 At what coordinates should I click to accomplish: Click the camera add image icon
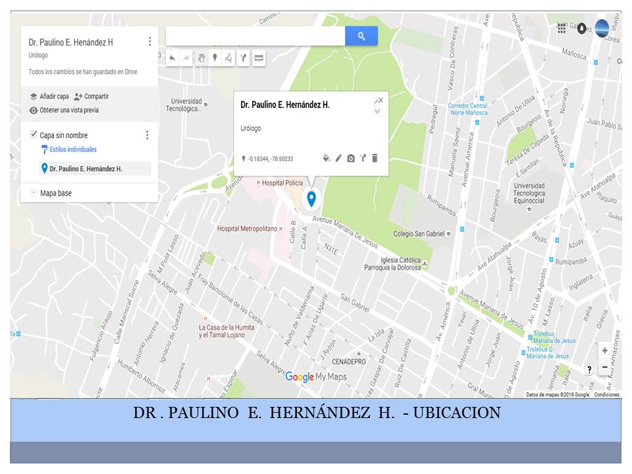click(351, 158)
